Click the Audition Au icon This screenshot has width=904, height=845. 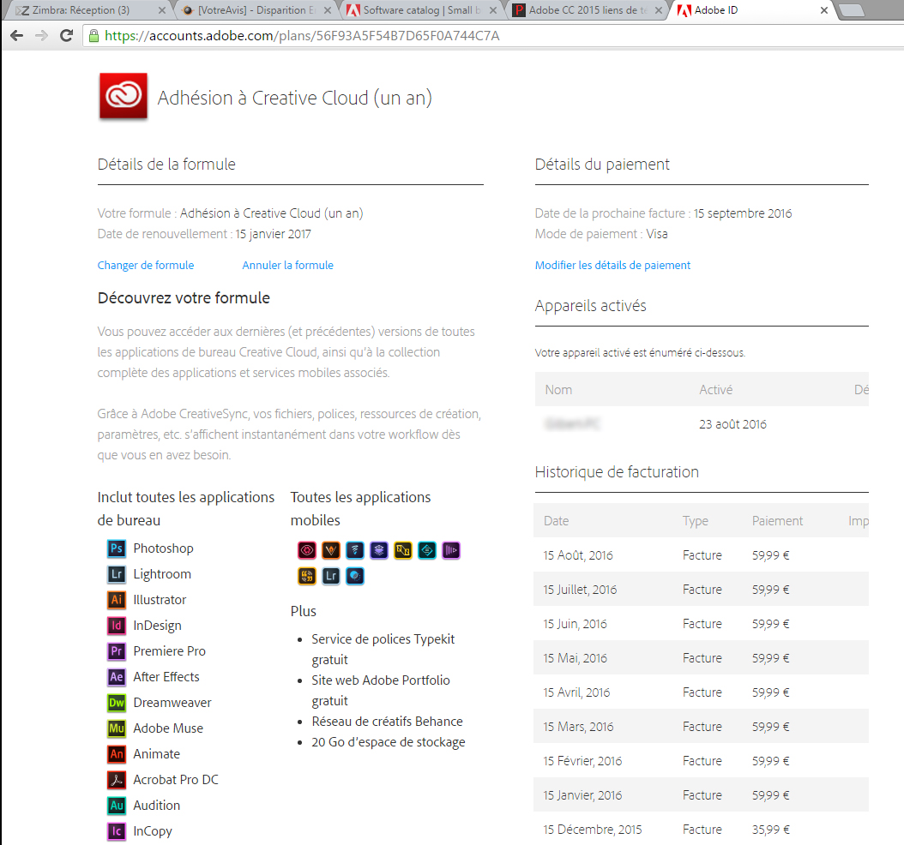[x=117, y=806]
